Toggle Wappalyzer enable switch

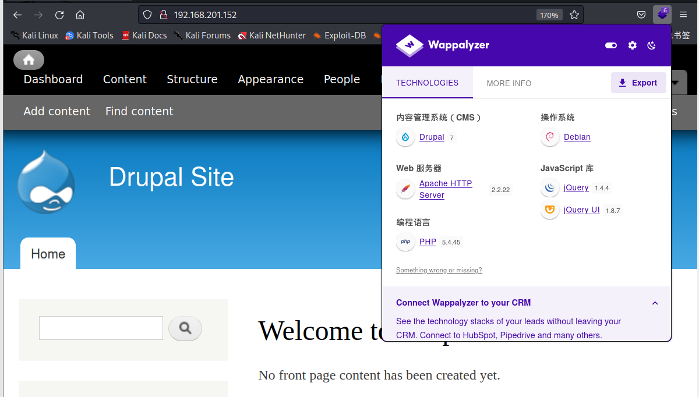(611, 45)
